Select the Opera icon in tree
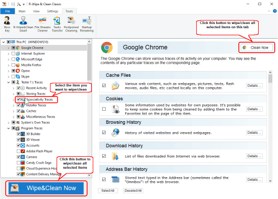Image resolution: width=278 pixels, height=199 pixels. coord(18,71)
